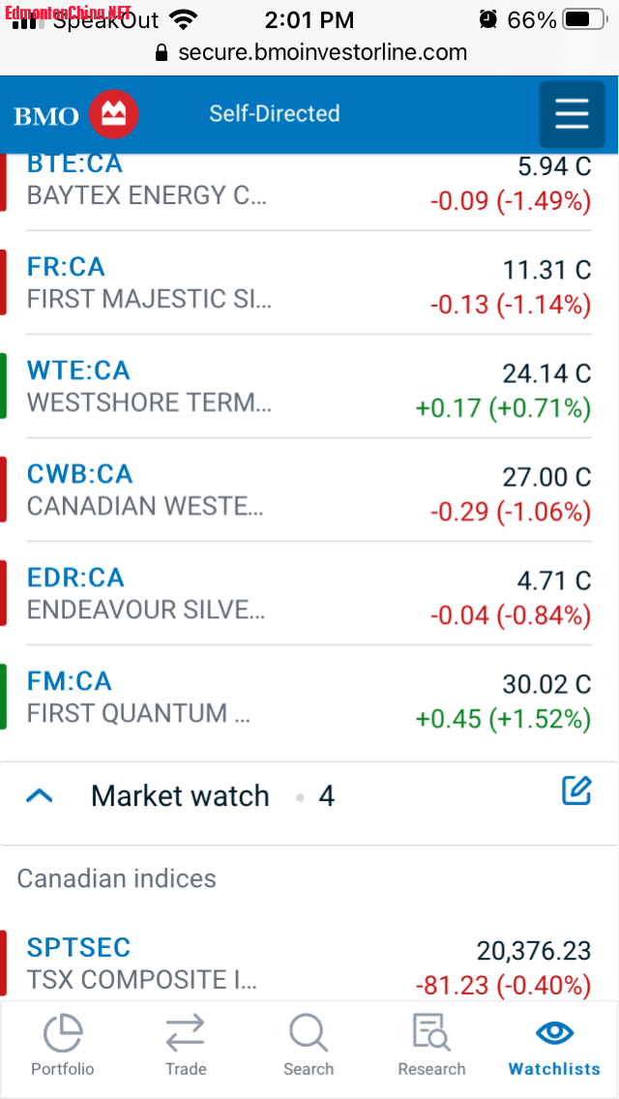Tap the Self-Directed header label
The image size is (619, 1099).
(275, 114)
